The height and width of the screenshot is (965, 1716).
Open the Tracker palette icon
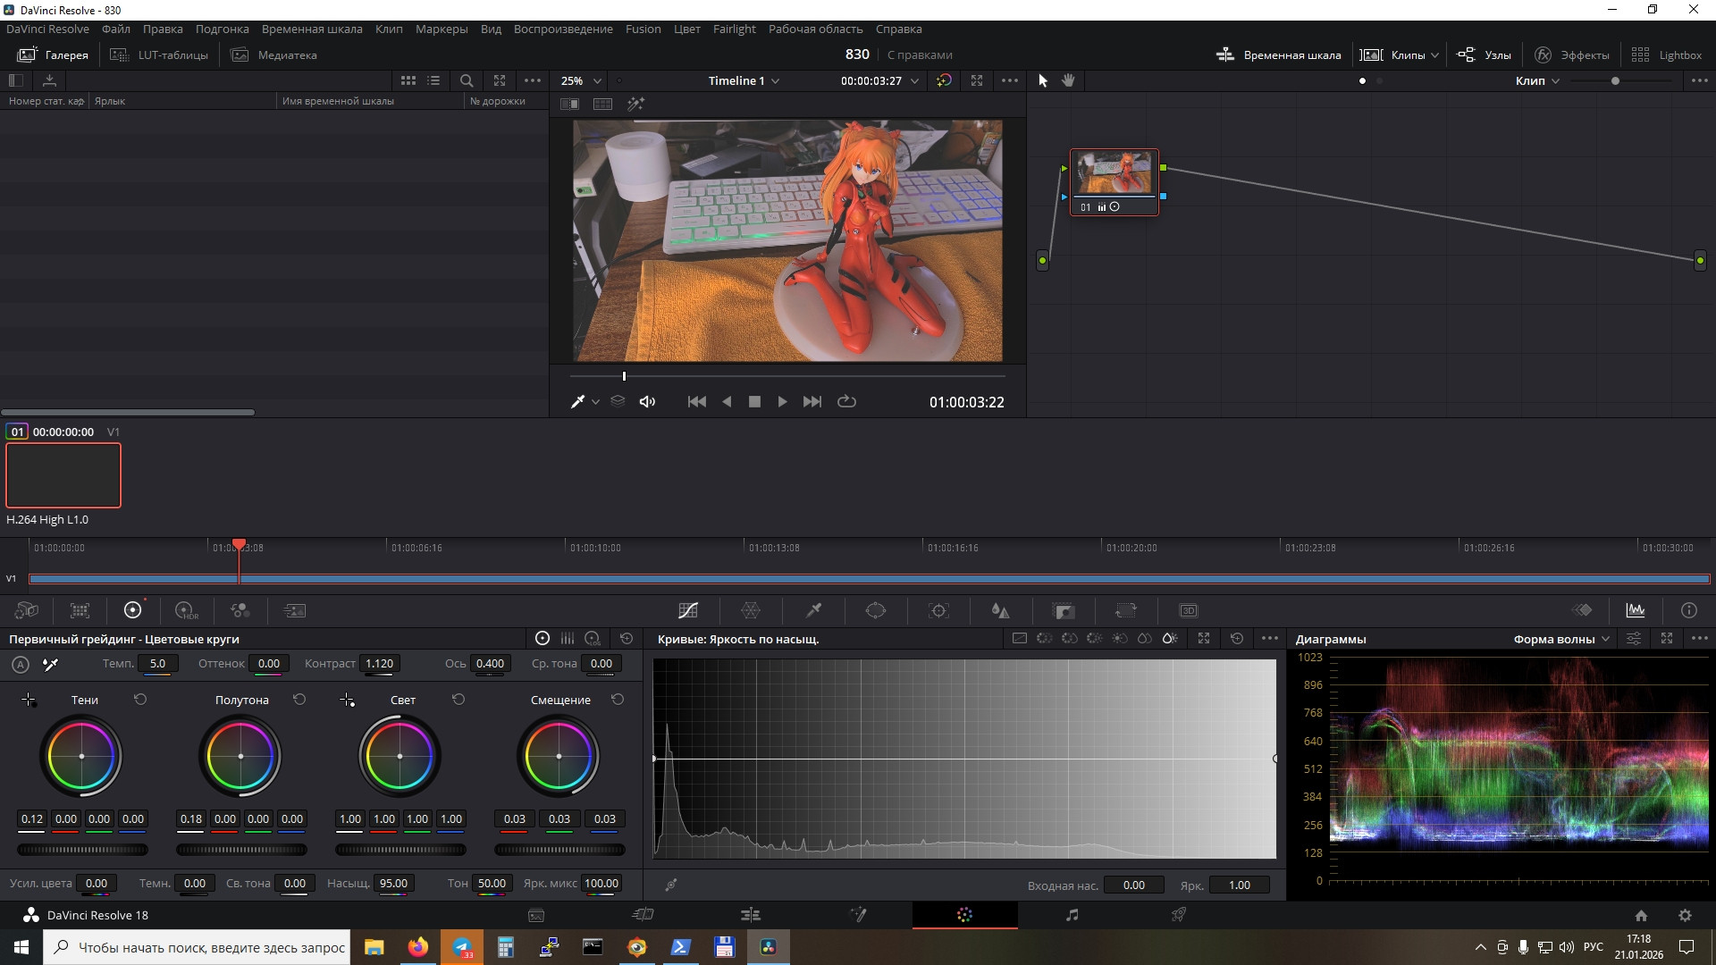[x=938, y=610]
